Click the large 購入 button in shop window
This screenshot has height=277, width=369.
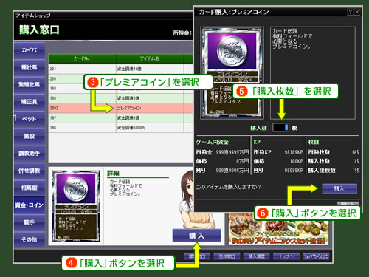[196, 236]
